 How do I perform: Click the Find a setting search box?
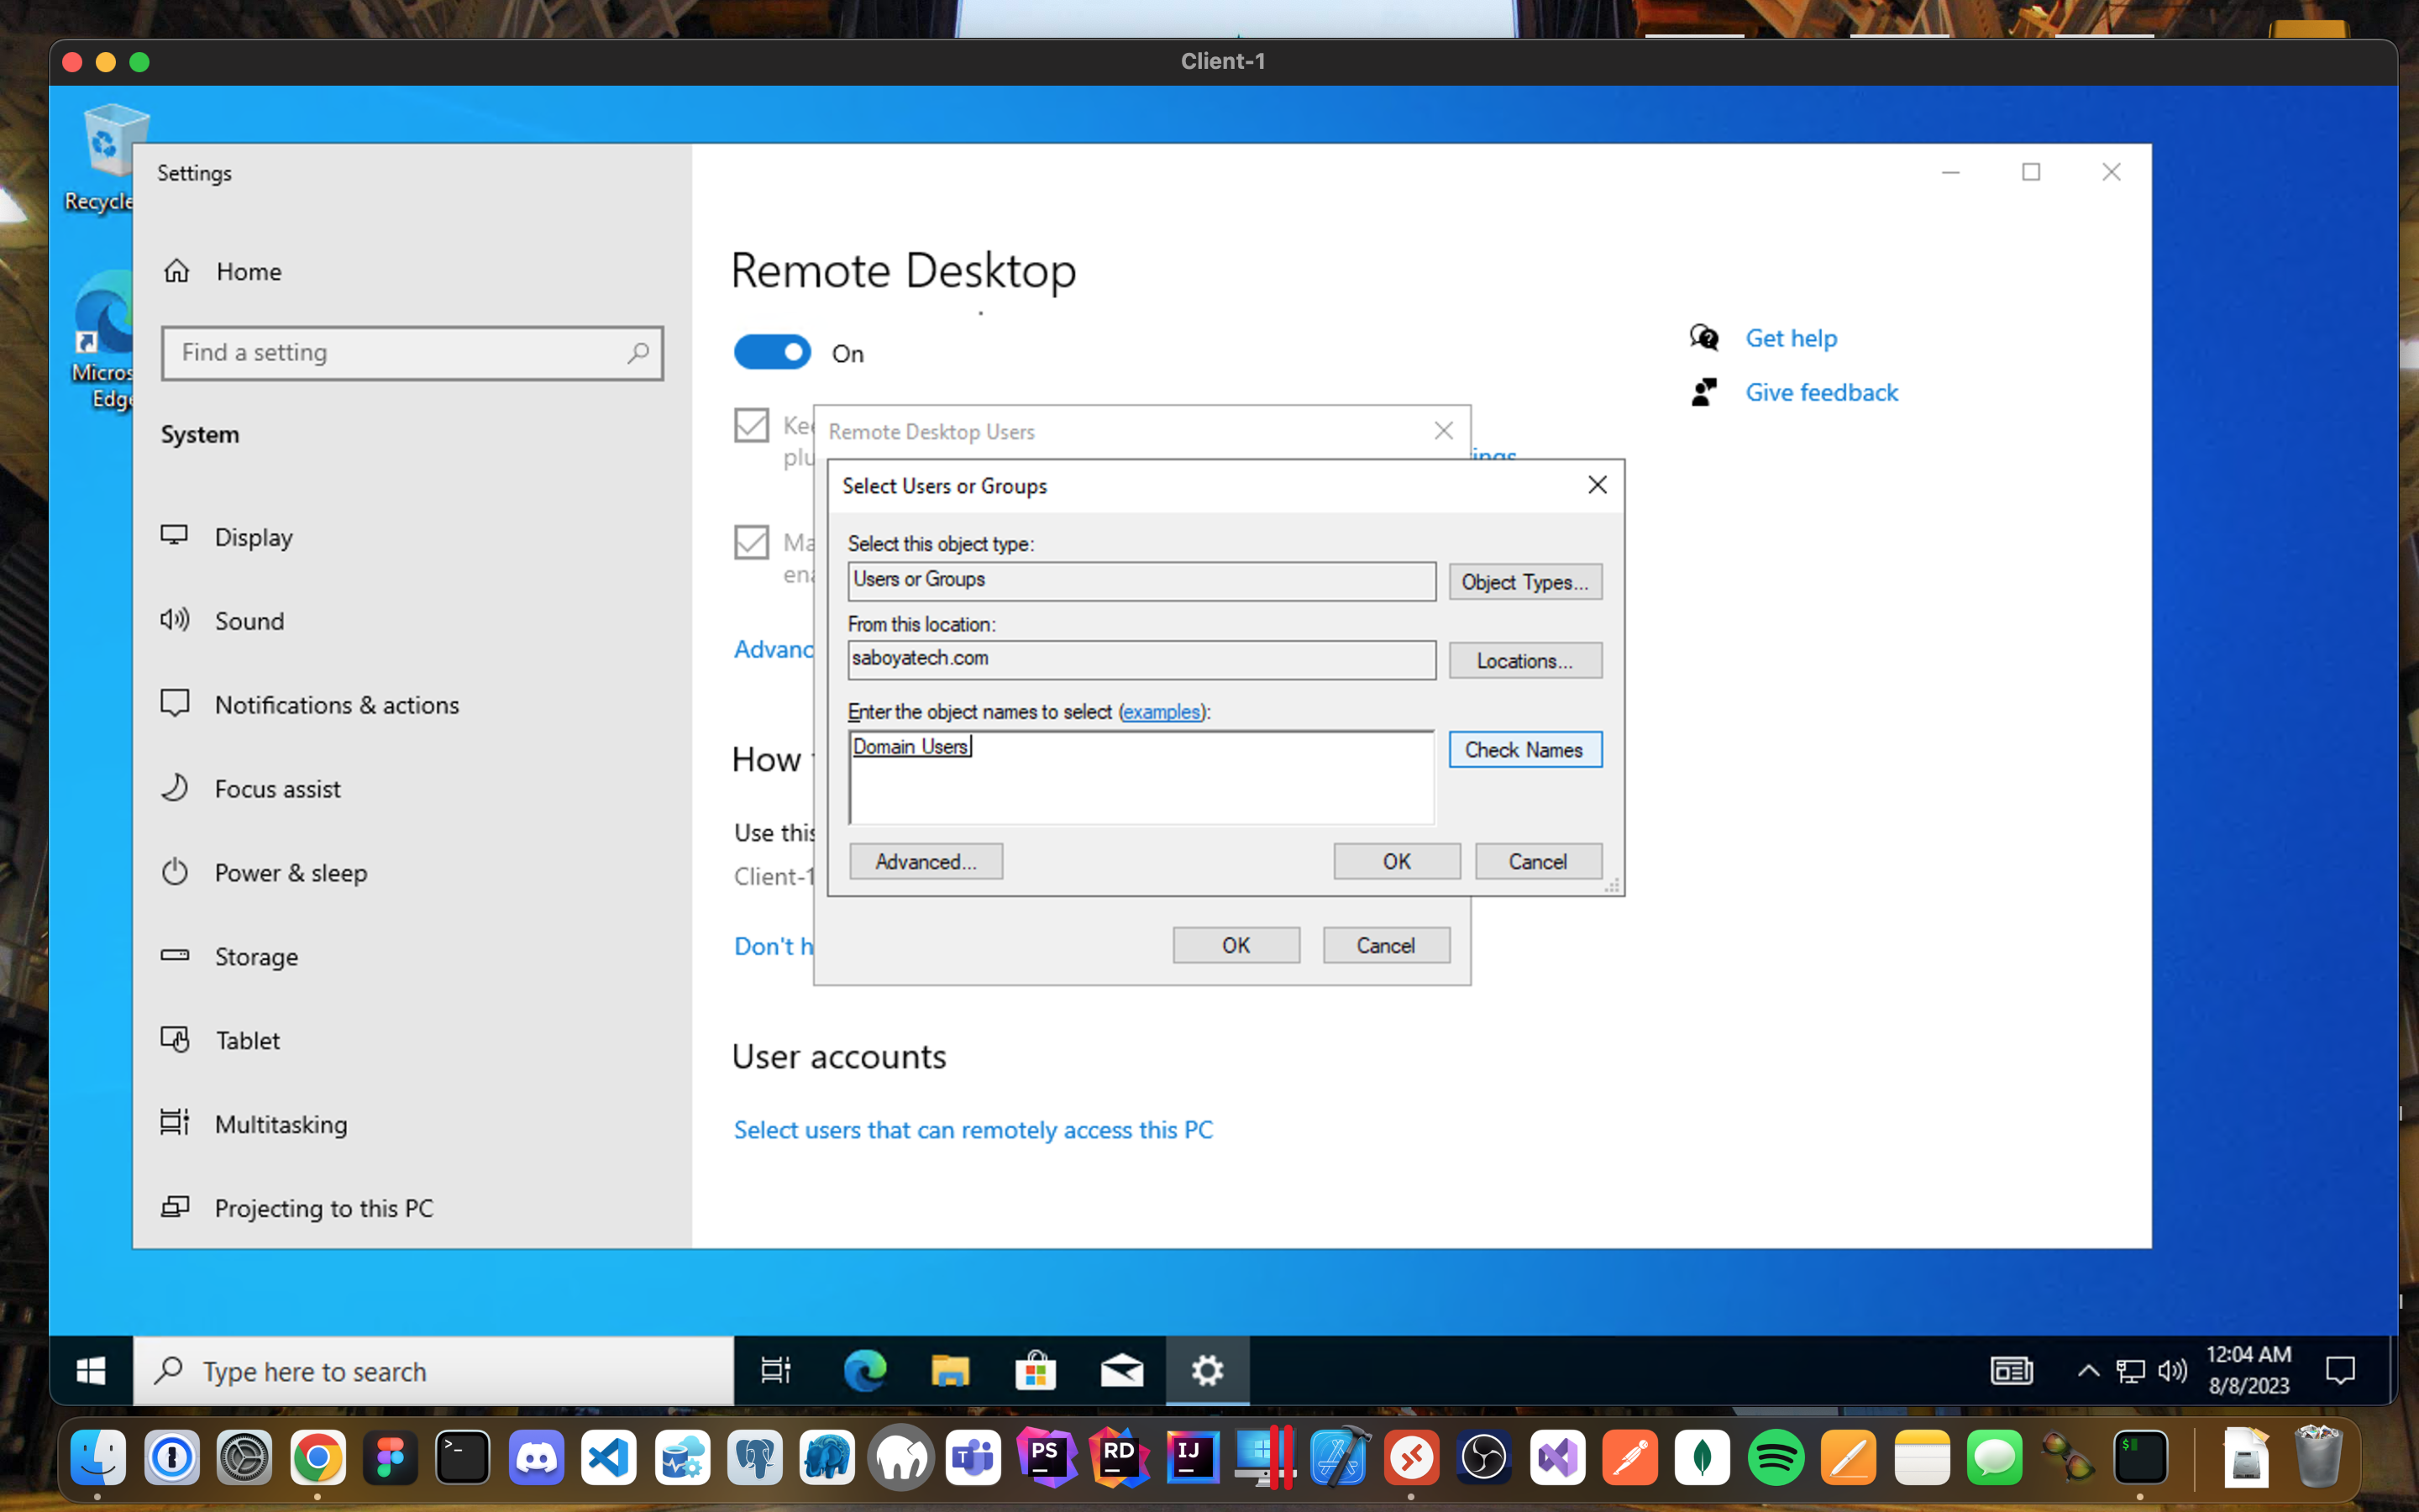[x=400, y=353]
